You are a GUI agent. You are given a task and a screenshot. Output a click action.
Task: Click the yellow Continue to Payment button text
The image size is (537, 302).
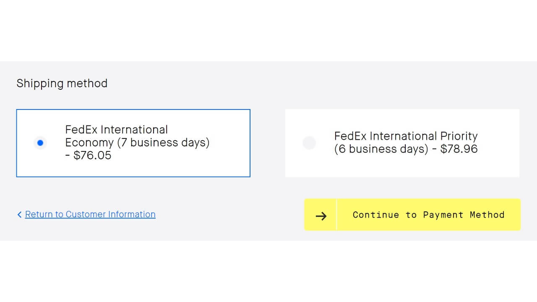tap(428, 215)
